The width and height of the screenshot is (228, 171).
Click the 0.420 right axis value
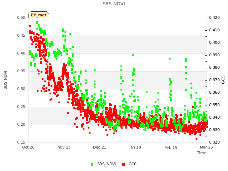214,17
